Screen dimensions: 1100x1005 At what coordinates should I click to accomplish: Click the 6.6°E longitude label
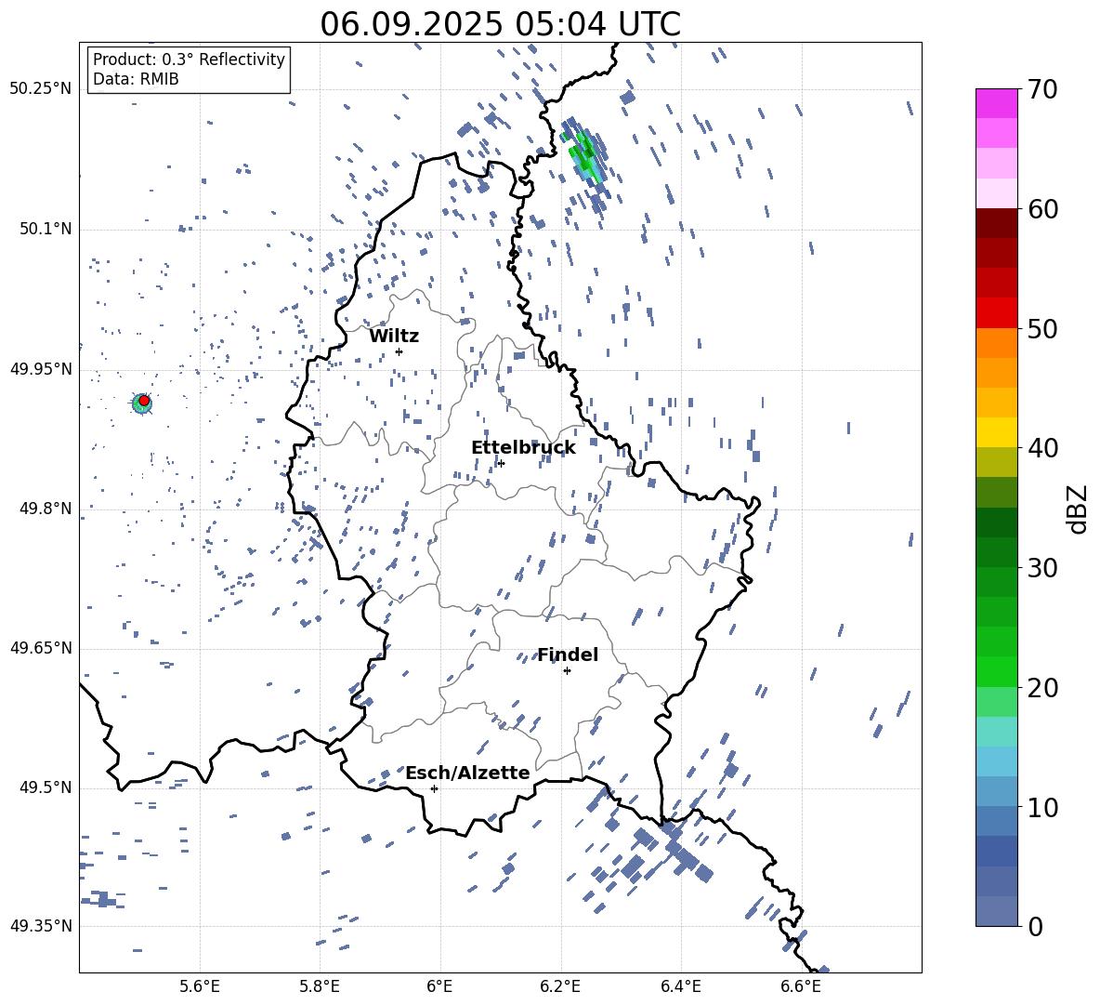coord(801,986)
